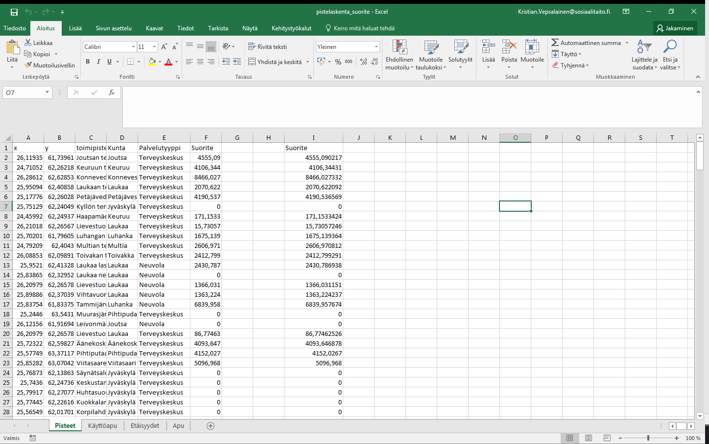Apply percent style to the cell

click(338, 62)
